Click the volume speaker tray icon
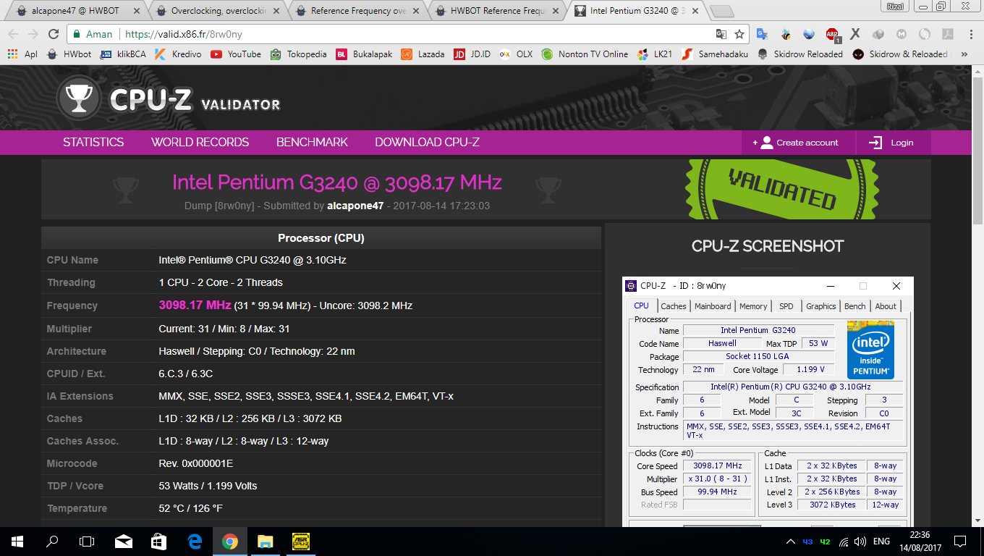This screenshot has width=984, height=556. tap(860, 542)
